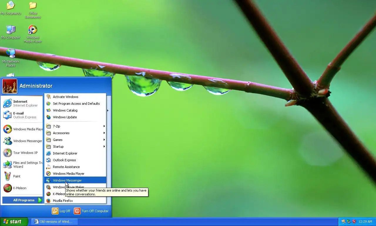Screen dimensions: 376x226
Task: Launch Mozilla Firefox from programs list
Action: point(75,201)
